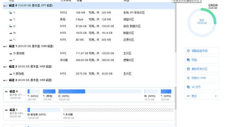Select the C: NTFS 100.00 GB row
226x127 pixels.
point(89,26)
